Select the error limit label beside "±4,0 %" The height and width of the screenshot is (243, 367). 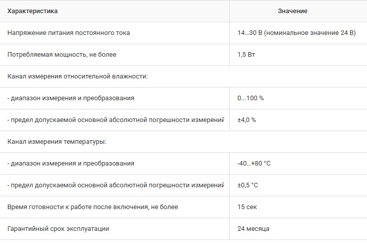point(116,120)
